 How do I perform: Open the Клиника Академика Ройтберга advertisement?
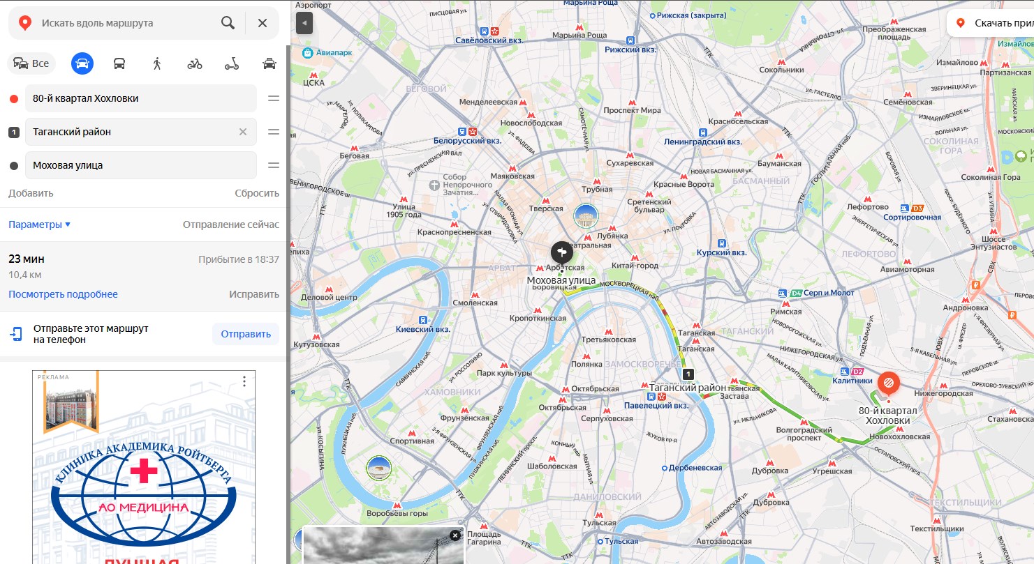click(144, 467)
